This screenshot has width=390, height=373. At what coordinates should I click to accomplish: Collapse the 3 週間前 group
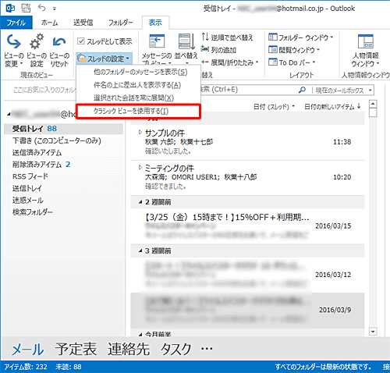tap(140, 250)
